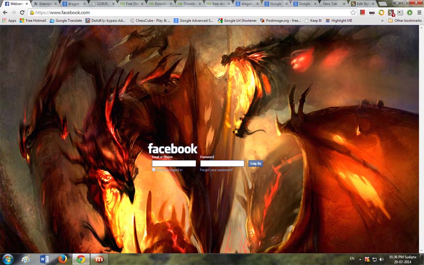Go back using the browser back arrow
424x265 pixels.
click(5, 12)
